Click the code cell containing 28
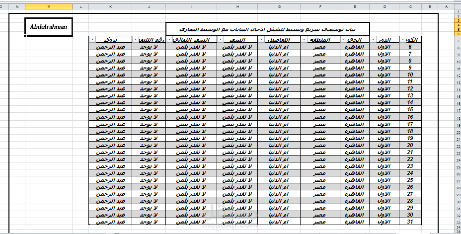This screenshot has width=461, height=234. click(x=410, y=201)
